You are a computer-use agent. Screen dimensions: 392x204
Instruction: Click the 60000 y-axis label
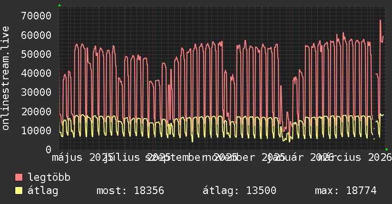click(36, 35)
